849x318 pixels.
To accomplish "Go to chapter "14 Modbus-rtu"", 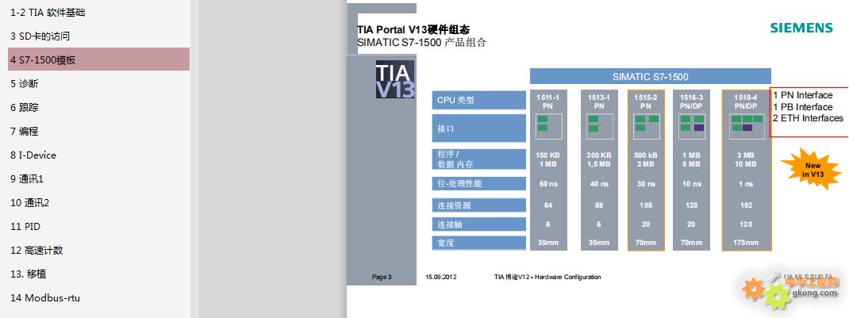I will click(45, 298).
